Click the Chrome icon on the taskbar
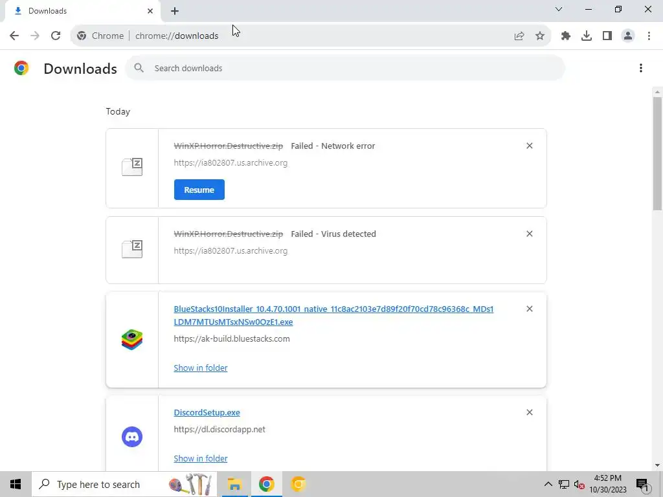Screen dimensions: 663x497 click(266, 484)
